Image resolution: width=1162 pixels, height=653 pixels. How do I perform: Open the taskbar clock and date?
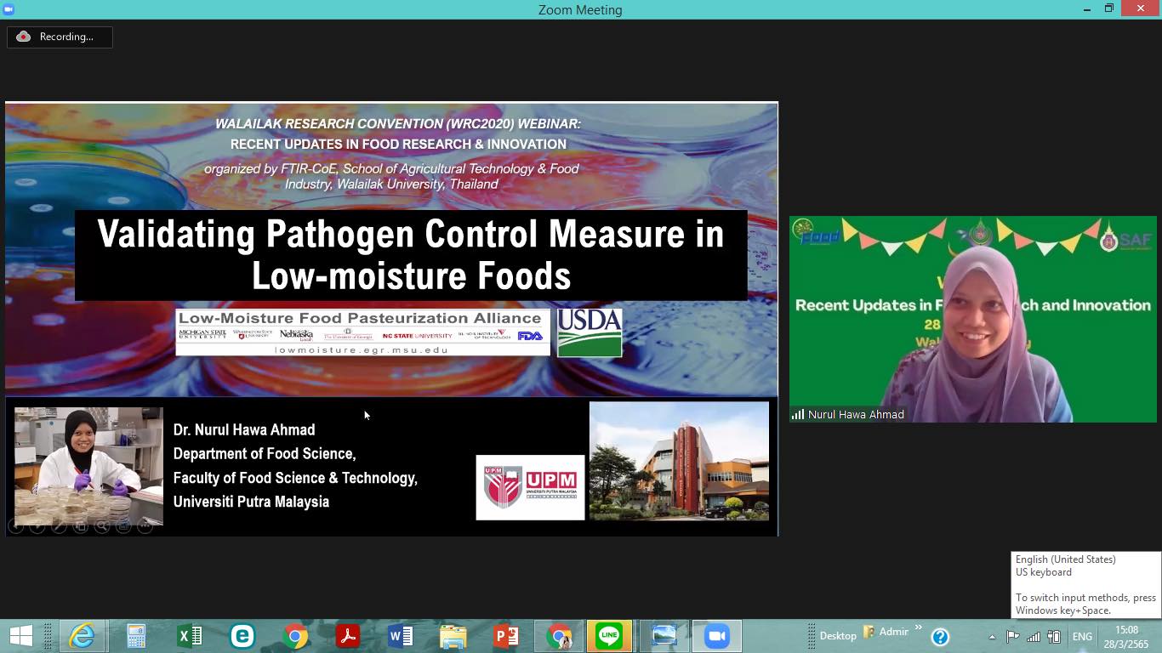pyautogui.click(x=1126, y=636)
